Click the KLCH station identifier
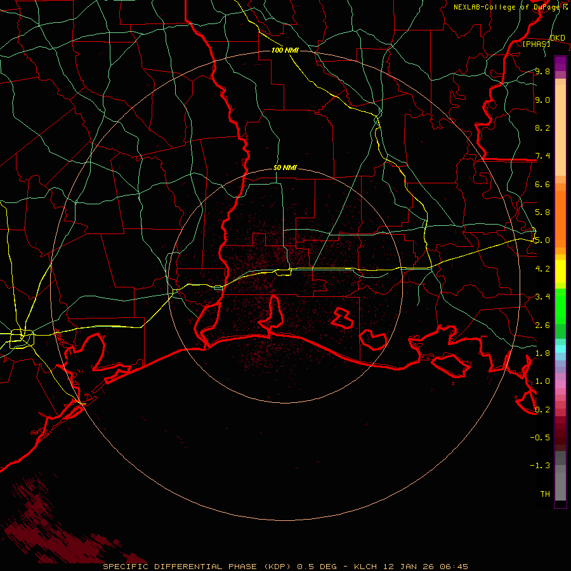 coord(365,567)
